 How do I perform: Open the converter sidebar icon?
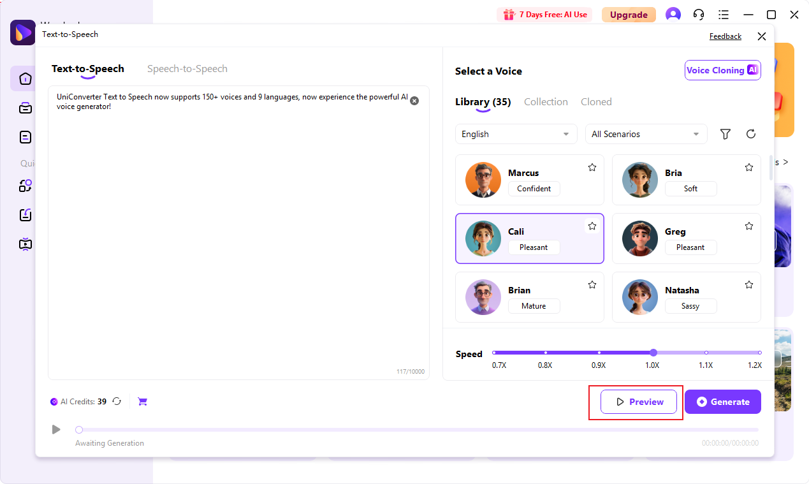(x=26, y=186)
